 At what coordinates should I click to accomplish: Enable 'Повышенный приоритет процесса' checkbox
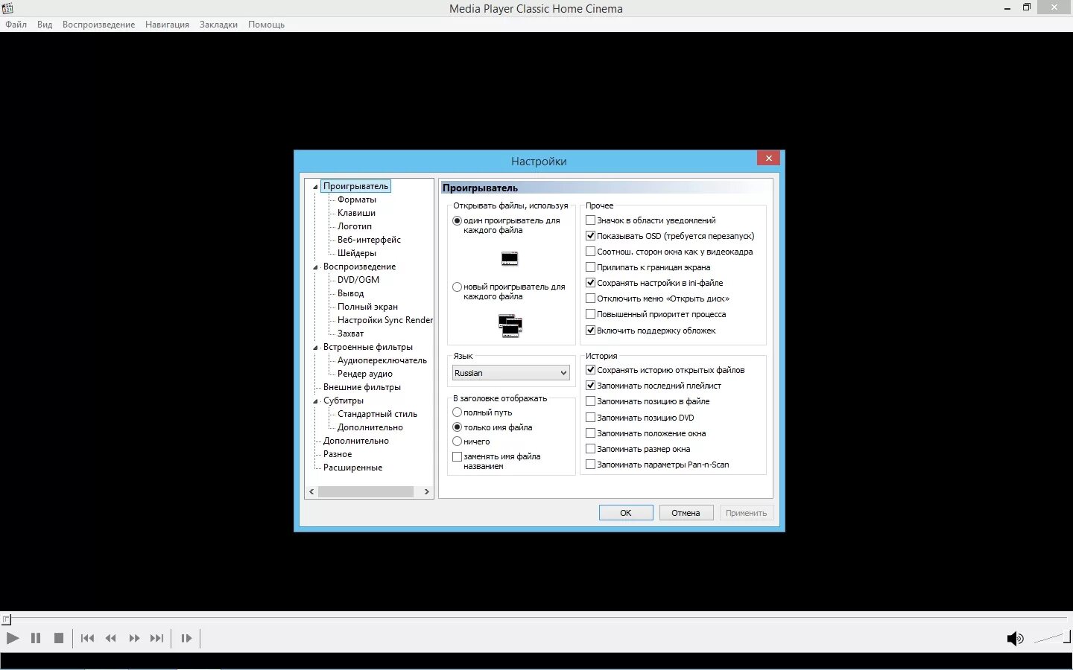591,314
